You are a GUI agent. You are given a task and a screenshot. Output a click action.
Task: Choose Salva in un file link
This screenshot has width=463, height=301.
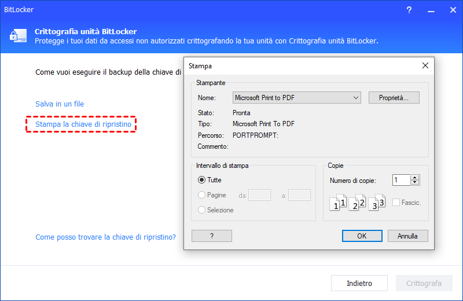60,104
